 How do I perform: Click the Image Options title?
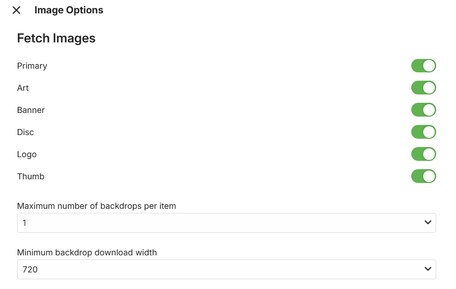click(69, 10)
